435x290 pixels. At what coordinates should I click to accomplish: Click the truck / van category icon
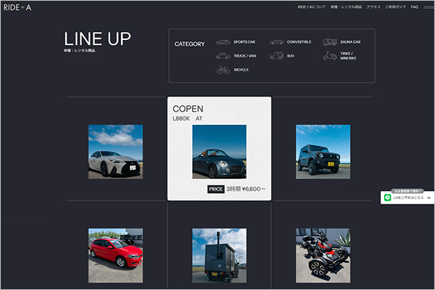223,56
